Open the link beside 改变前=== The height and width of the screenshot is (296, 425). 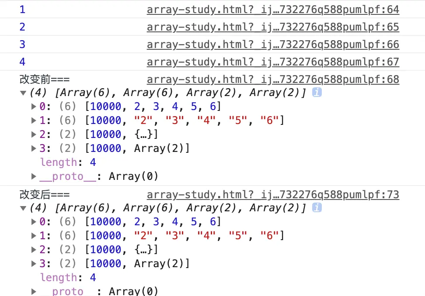pos(273,79)
